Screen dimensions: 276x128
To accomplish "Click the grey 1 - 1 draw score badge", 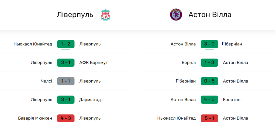I will point(66,81).
